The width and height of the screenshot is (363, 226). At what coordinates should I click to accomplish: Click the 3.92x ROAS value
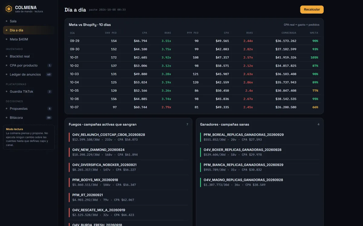pos(166,58)
